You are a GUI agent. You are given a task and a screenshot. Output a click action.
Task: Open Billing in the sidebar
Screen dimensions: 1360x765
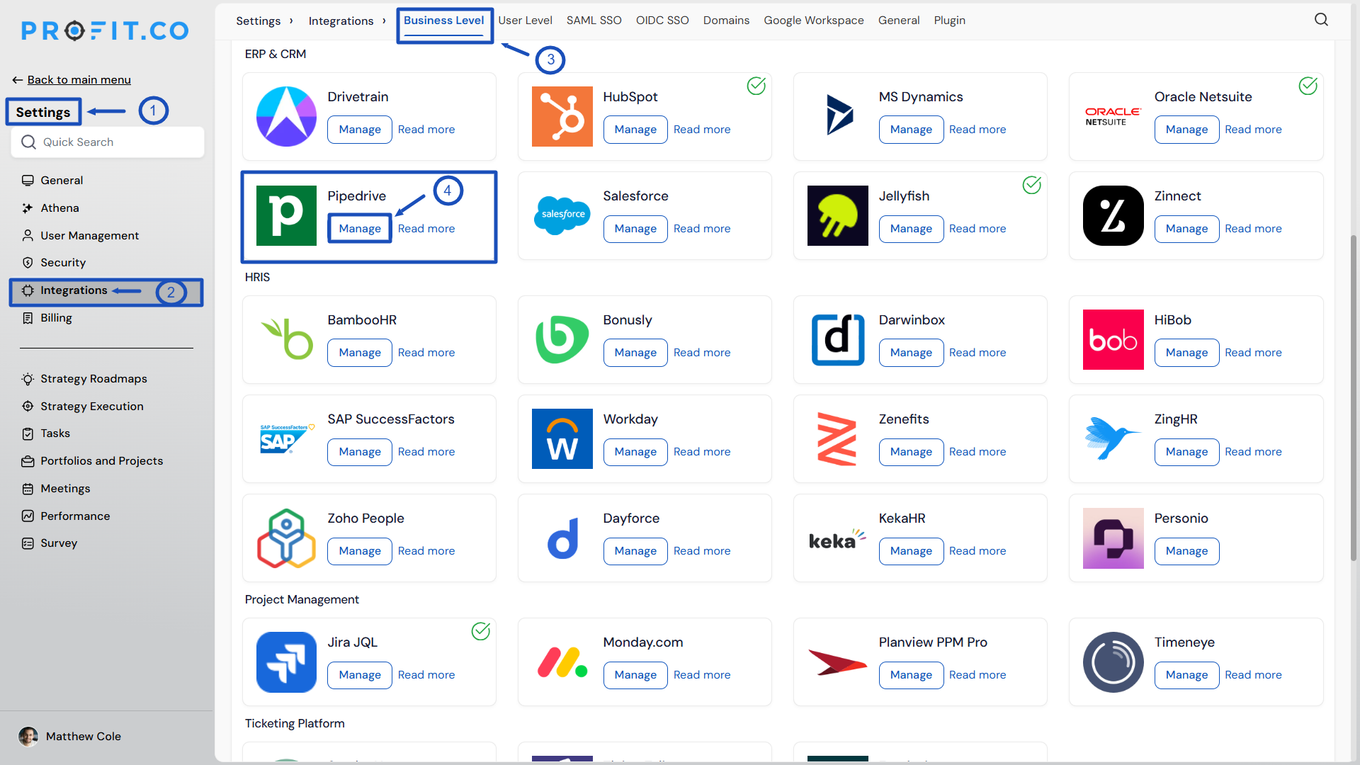(56, 318)
